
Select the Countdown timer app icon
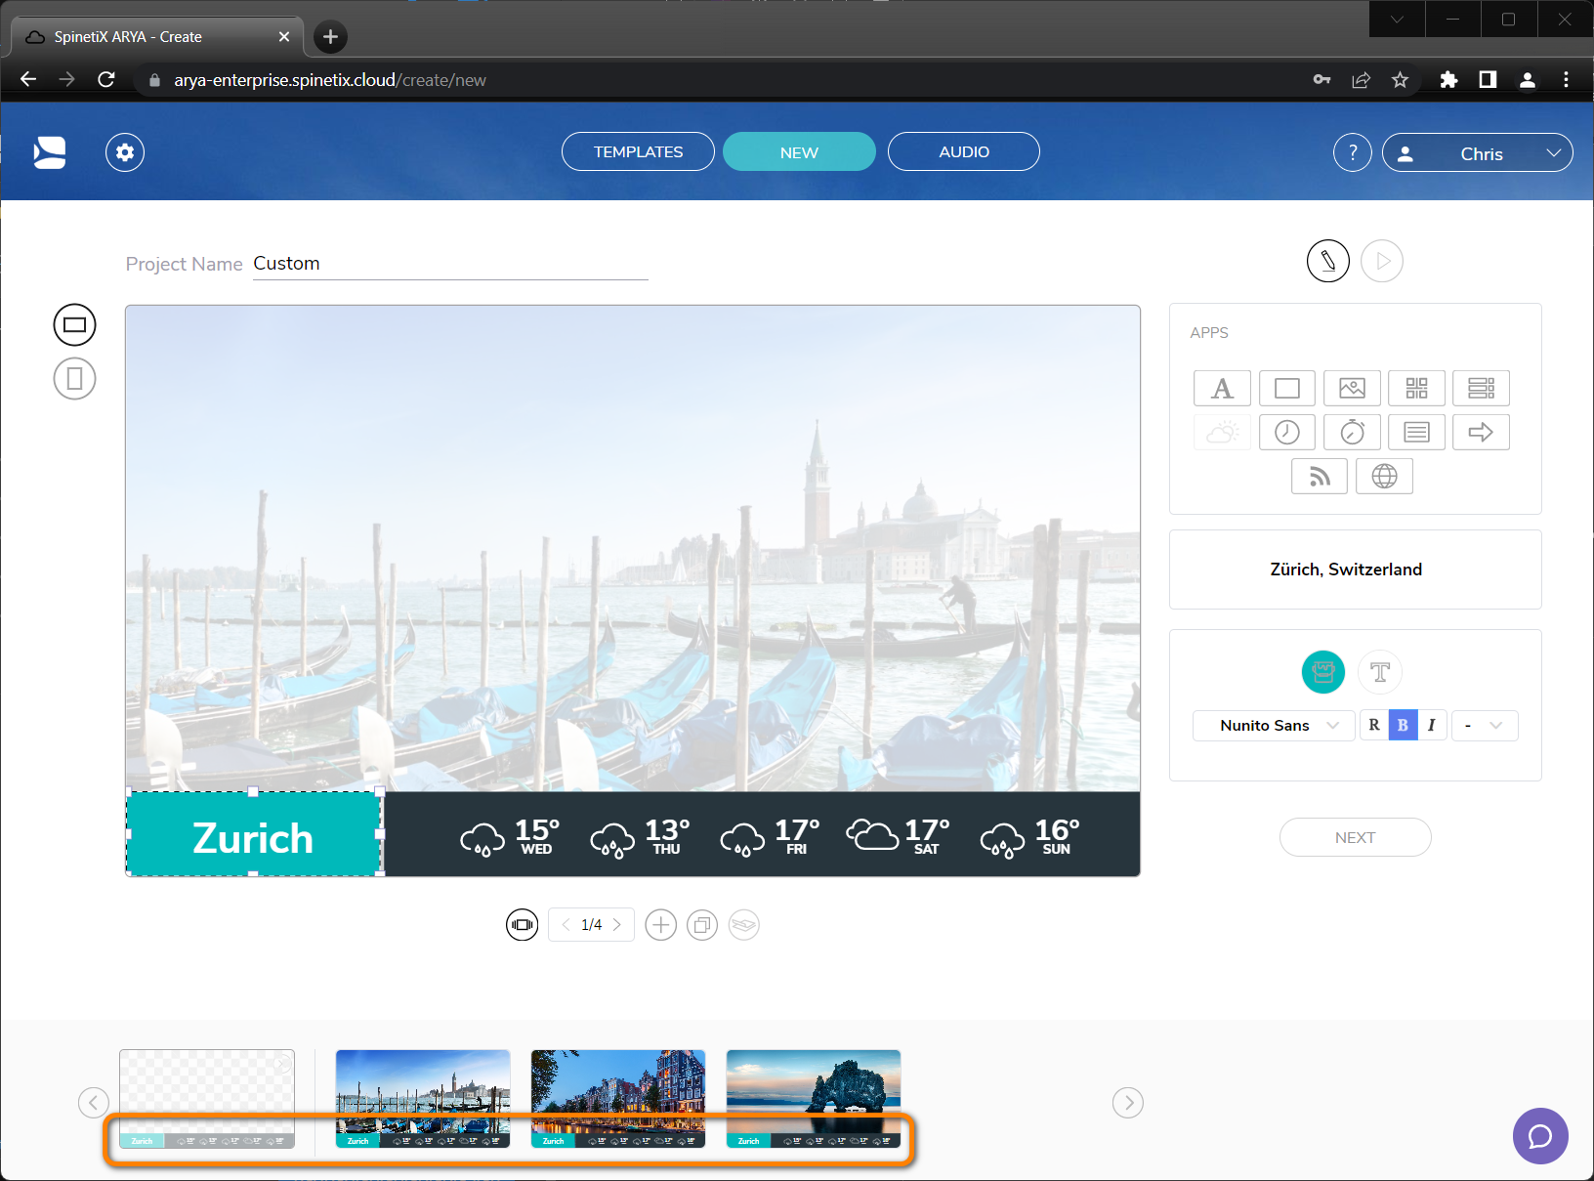[x=1352, y=432]
